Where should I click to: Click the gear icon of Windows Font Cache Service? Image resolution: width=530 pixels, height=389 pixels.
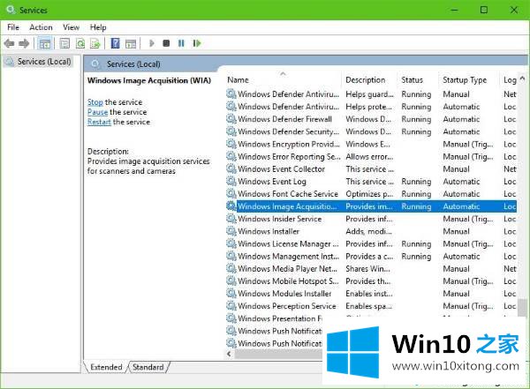(x=231, y=194)
